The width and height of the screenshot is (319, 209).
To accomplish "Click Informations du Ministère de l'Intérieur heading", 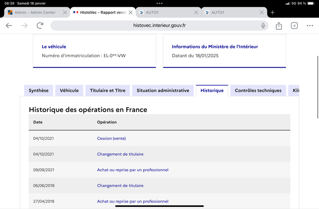I will pyautogui.click(x=215, y=47).
